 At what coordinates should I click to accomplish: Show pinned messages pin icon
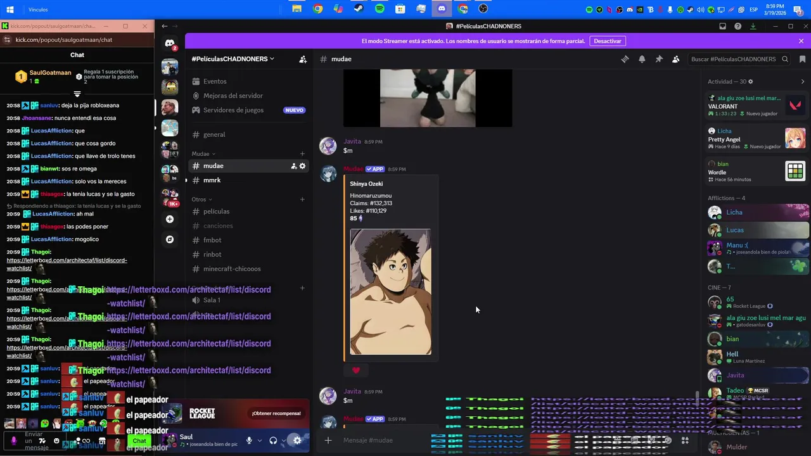[659, 59]
